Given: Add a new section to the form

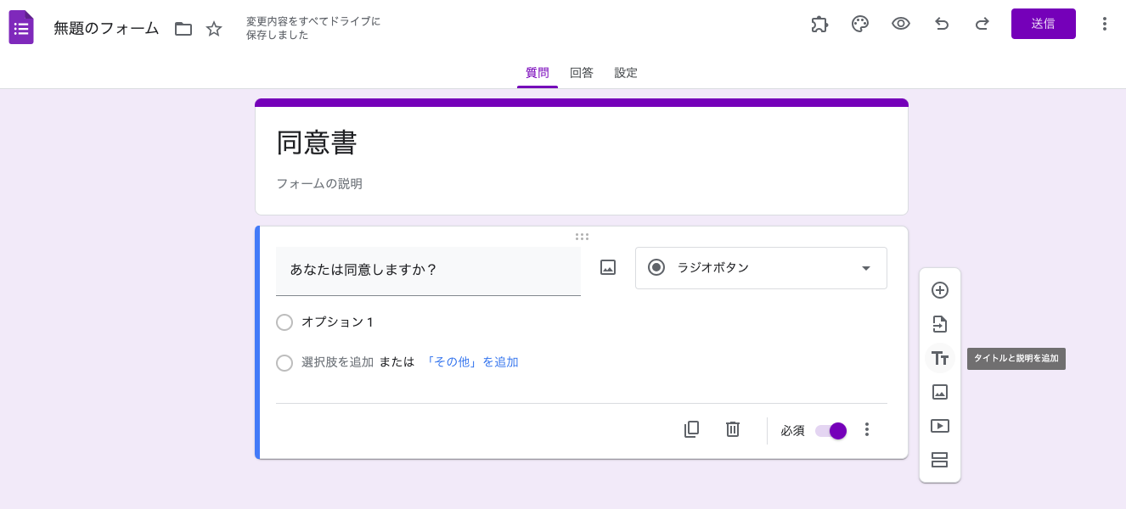Looking at the screenshot, I should [940, 460].
